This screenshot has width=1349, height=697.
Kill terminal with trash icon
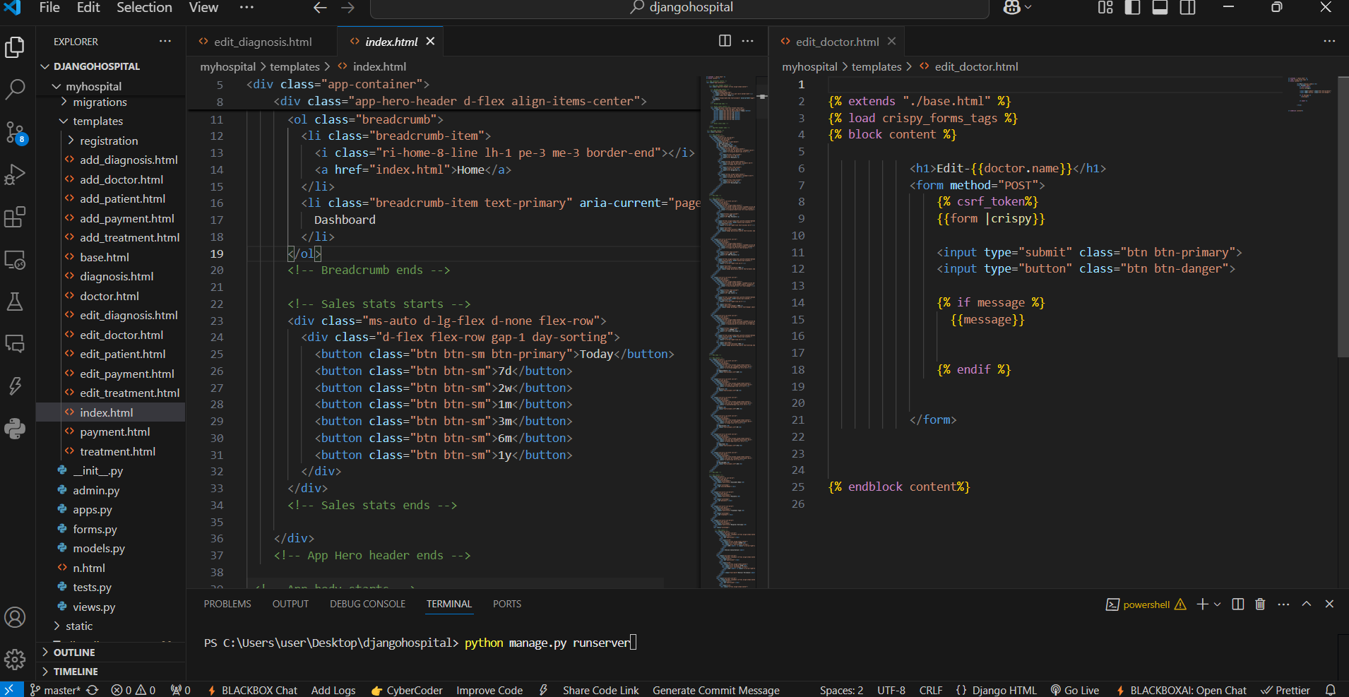coord(1260,604)
